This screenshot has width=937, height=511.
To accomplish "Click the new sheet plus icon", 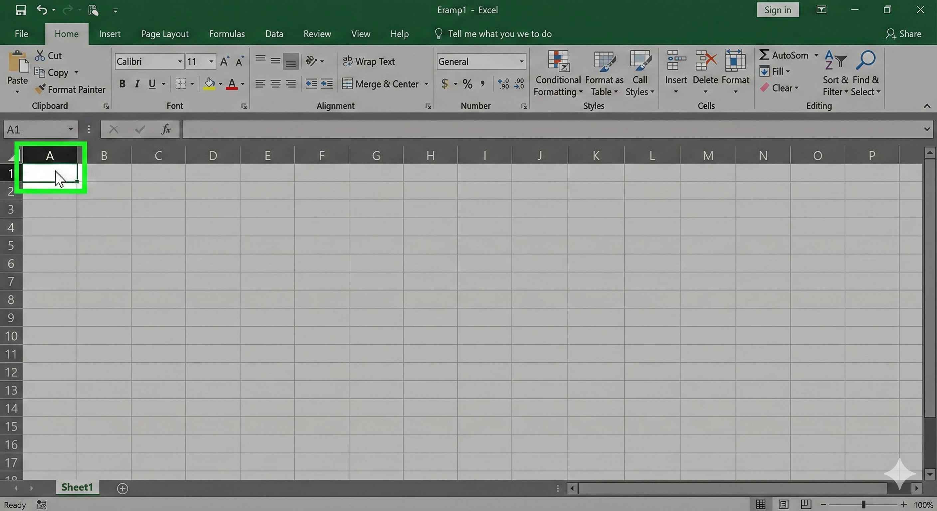I will pos(122,488).
